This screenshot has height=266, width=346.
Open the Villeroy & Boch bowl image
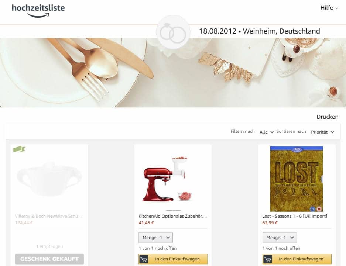pos(49,179)
